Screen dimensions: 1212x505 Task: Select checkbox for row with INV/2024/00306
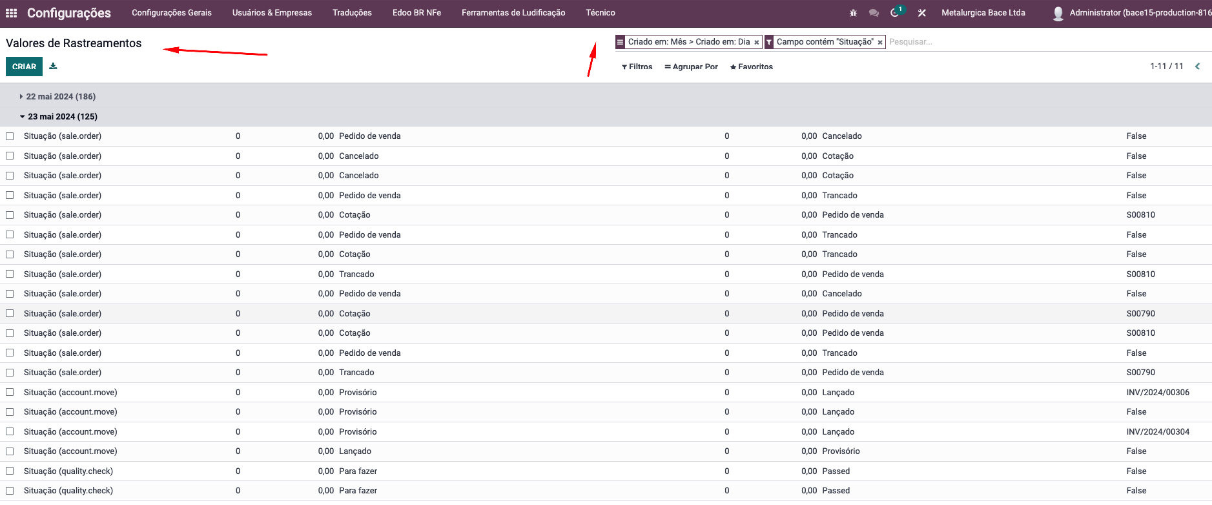click(10, 392)
